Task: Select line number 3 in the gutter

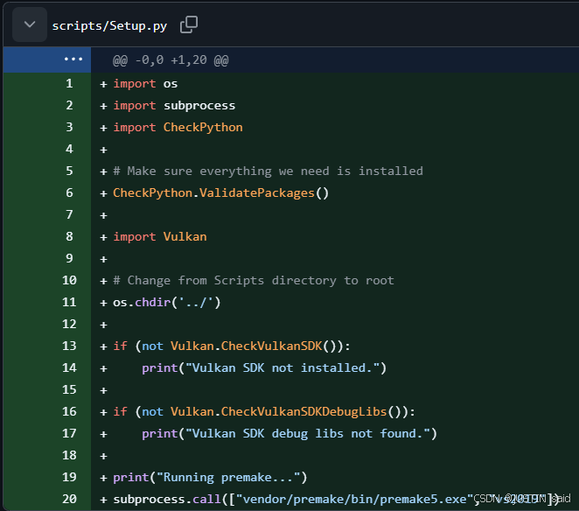Action: 69,127
